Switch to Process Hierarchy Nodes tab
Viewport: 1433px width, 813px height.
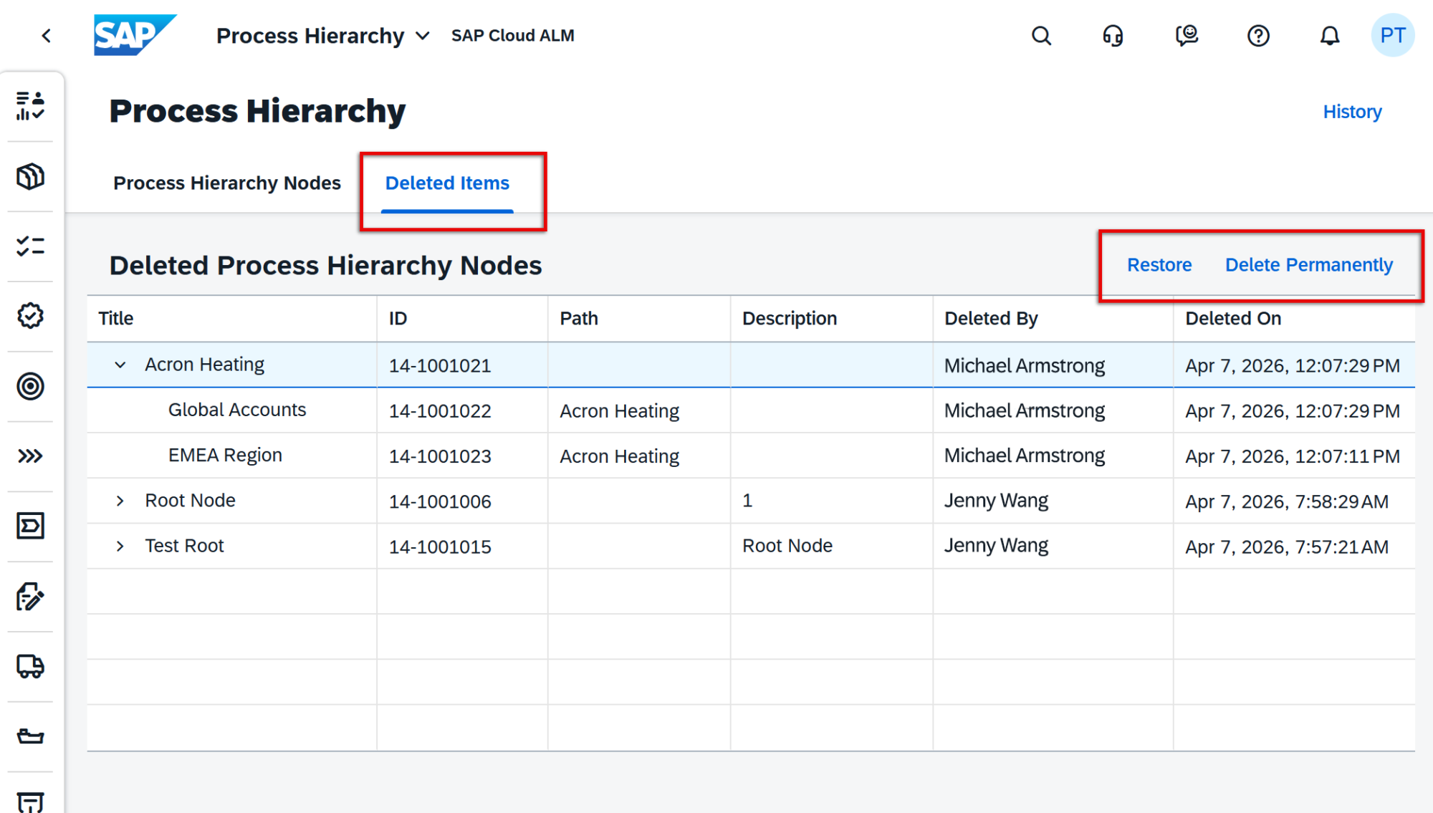point(226,183)
